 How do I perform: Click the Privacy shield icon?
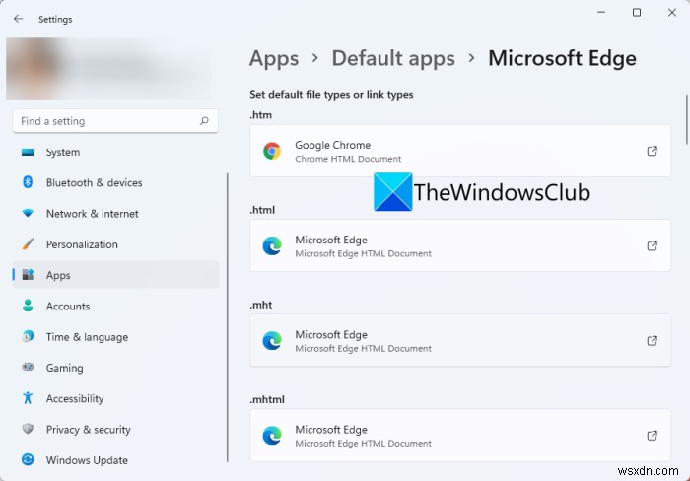(28, 429)
